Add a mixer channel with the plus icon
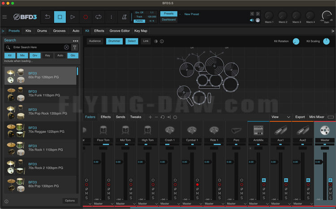The image size is (336, 209). tap(150, 117)
